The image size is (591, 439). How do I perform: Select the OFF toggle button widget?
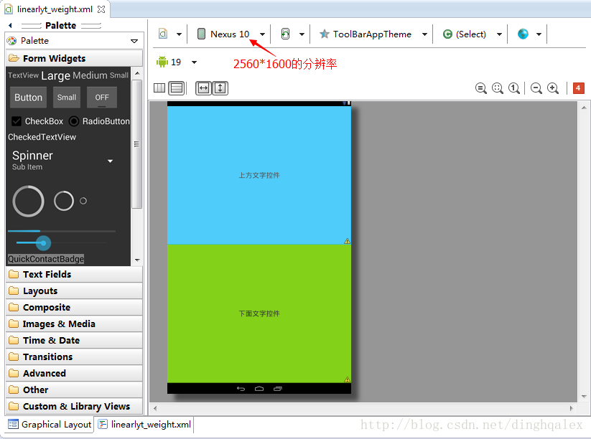pos(102,97)
